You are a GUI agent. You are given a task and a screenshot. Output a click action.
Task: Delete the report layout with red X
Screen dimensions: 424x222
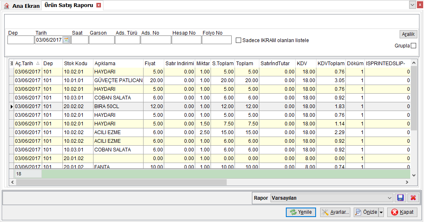(x=413, y=198)
